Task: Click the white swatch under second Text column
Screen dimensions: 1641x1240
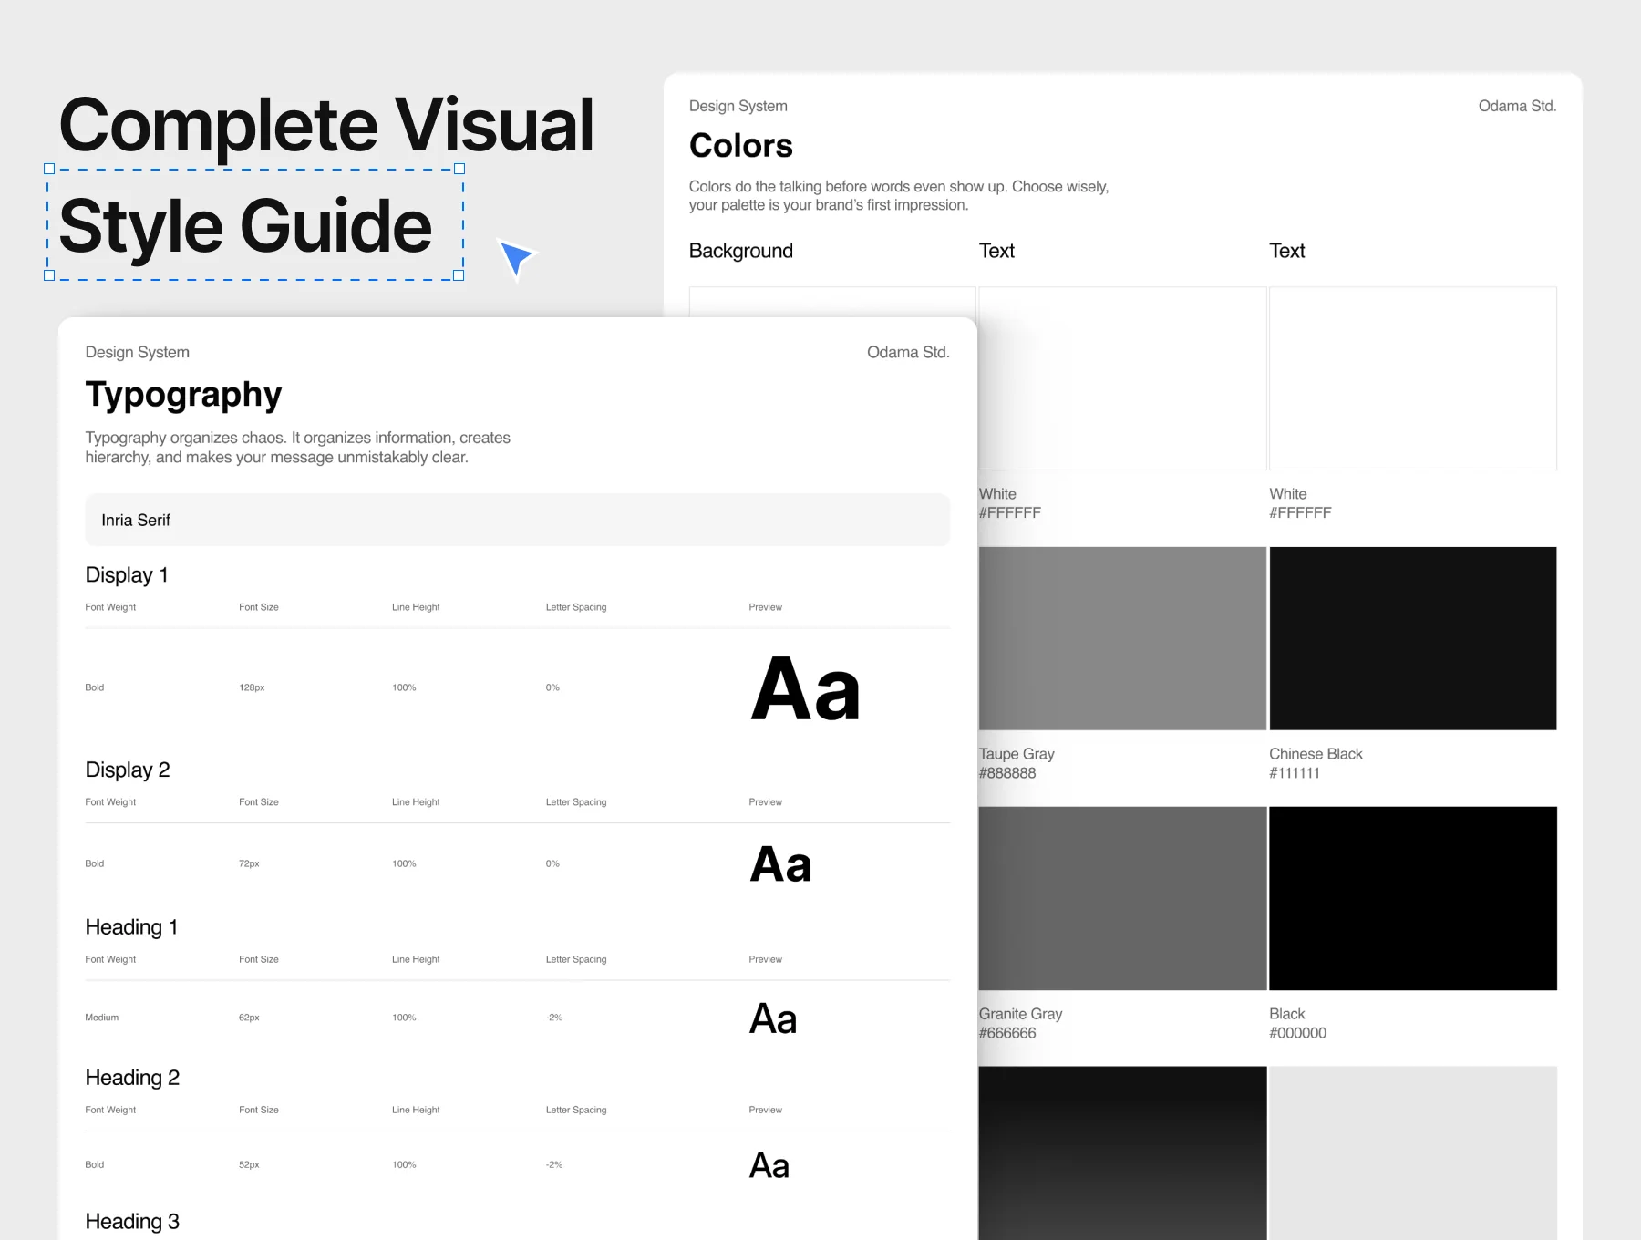Action: 1412,378
